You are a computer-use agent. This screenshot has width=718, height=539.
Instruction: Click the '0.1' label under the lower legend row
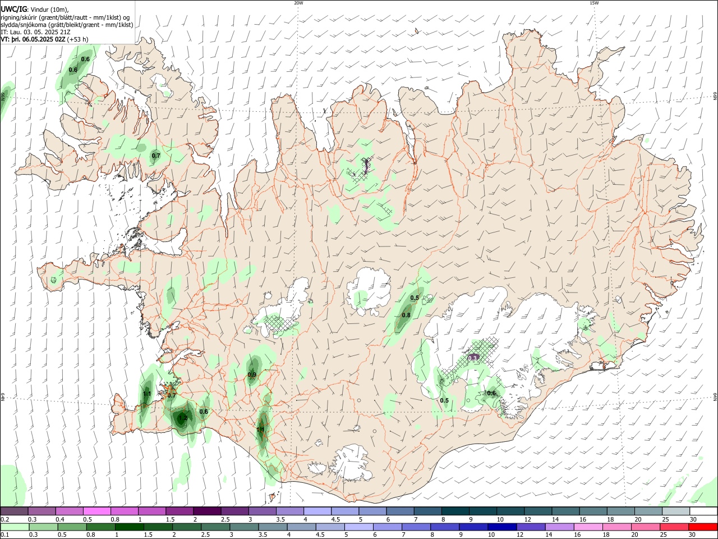[x=4, y=535]
